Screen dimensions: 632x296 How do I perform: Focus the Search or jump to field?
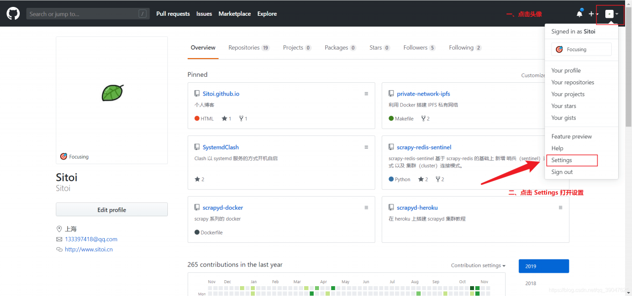(x=88, y=14)
